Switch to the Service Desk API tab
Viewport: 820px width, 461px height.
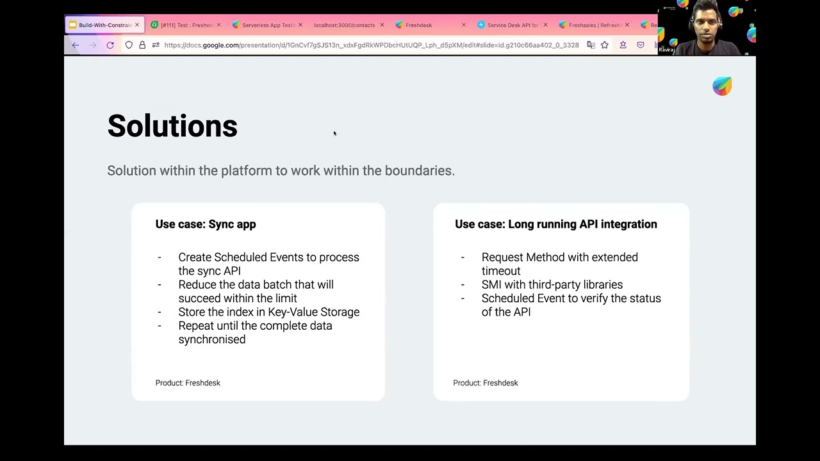click(512, 25)
